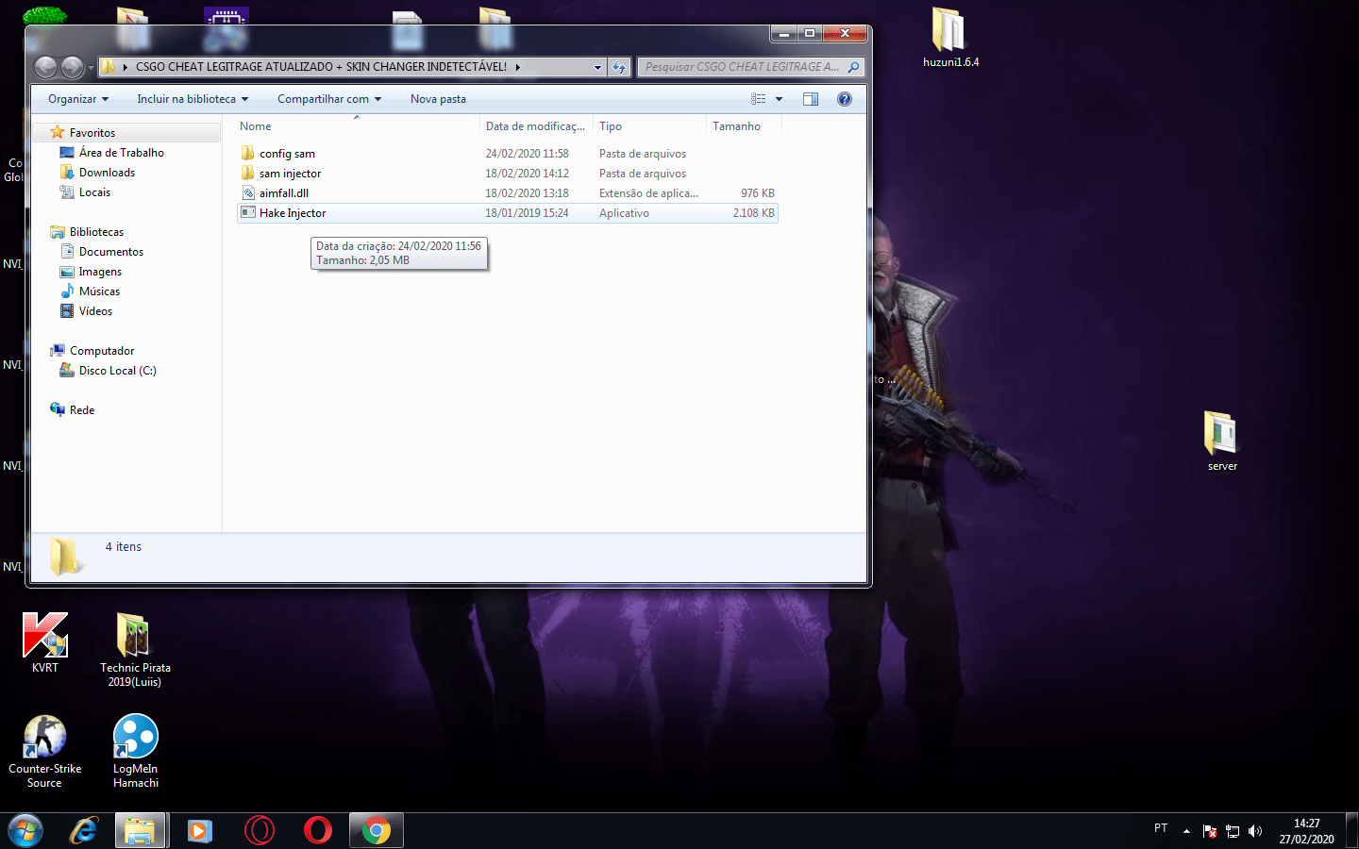The width and height of the screenshot is (1359, 849).
Task: Select the KVRT desktop icon
Action: [x=45, y=643]
